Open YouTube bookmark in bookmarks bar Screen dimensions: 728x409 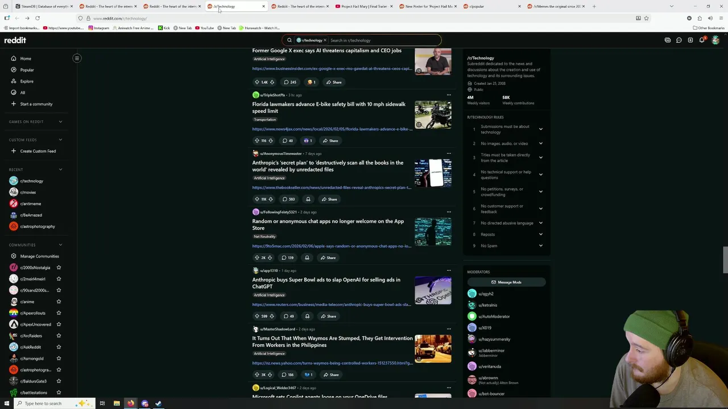pyautogui.click(x=204, y=28)
